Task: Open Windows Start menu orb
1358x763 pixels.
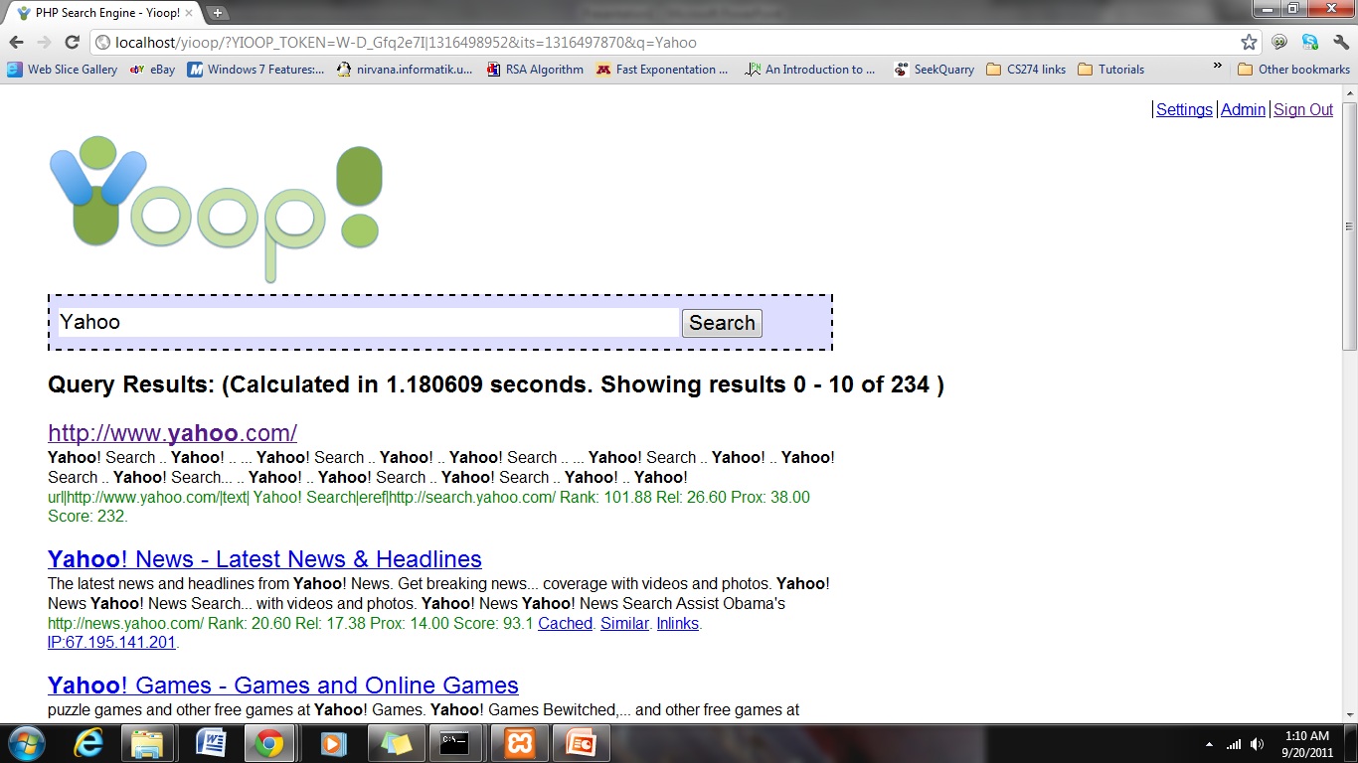Action: pyautogui.click(x=26, y=743)
